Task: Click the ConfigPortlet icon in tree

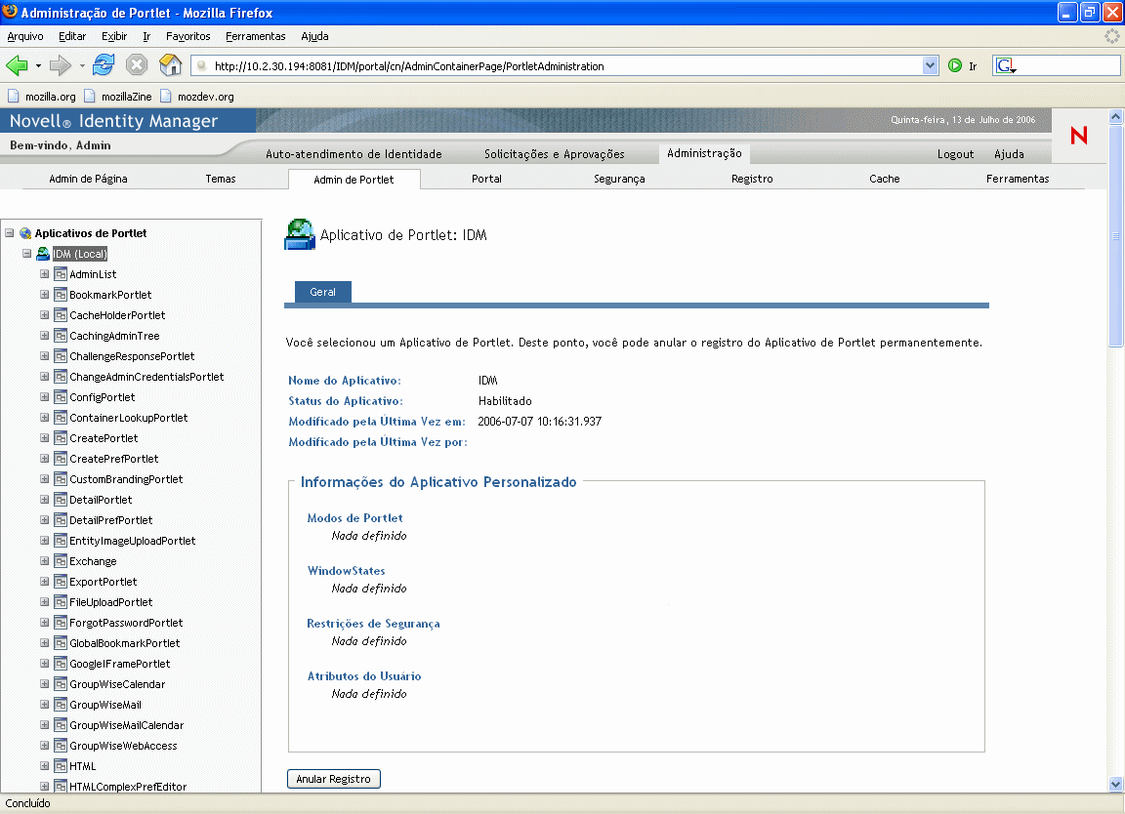Action: tap(61, 397)
